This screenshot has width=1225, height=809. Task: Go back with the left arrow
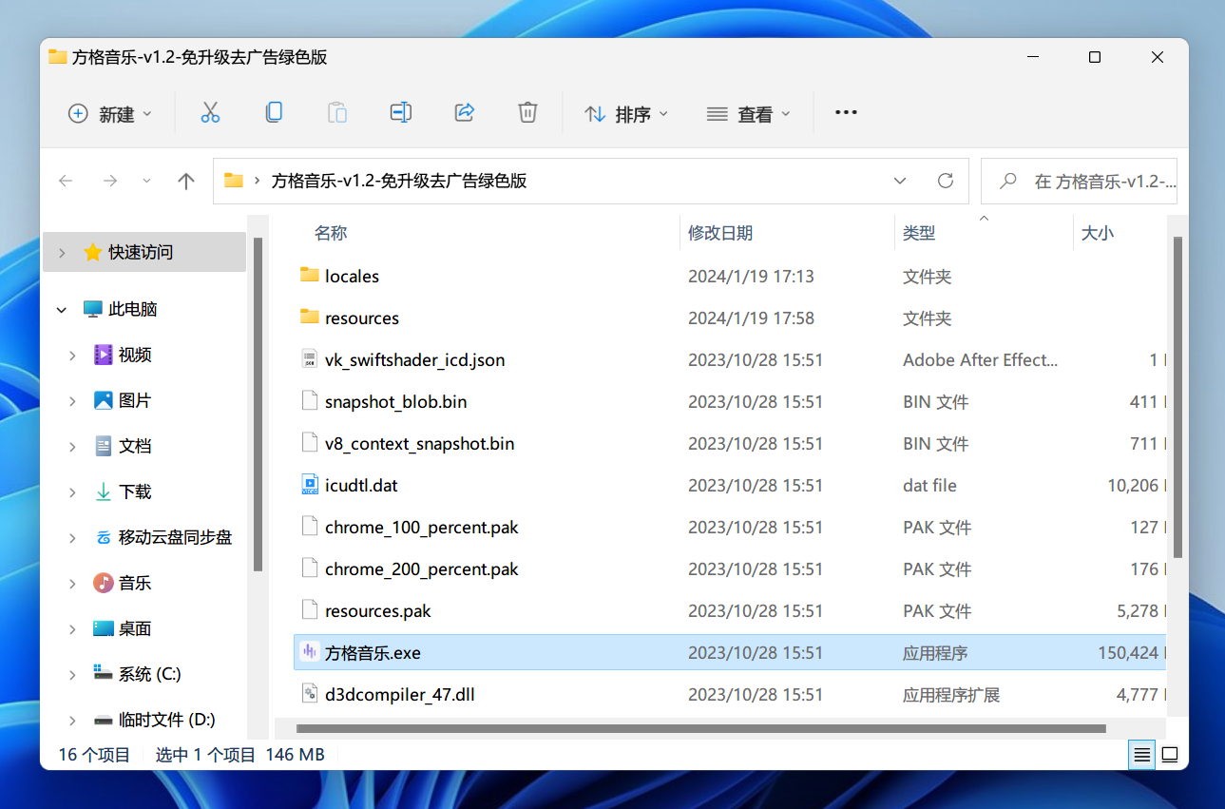point(66,181)
